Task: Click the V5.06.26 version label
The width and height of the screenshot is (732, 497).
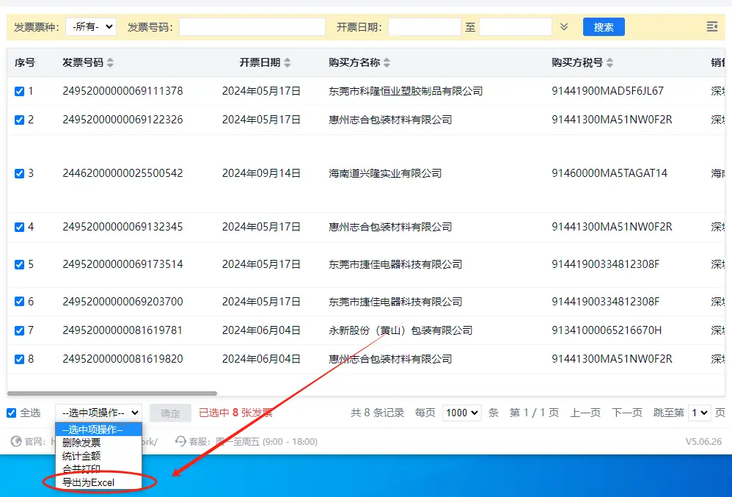Action: (703, 442)
